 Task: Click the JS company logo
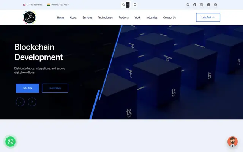pyautogui.click(x=30, y=17)
